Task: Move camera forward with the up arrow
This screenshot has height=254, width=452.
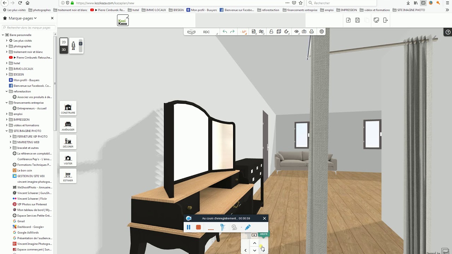Action: point(255,243)
